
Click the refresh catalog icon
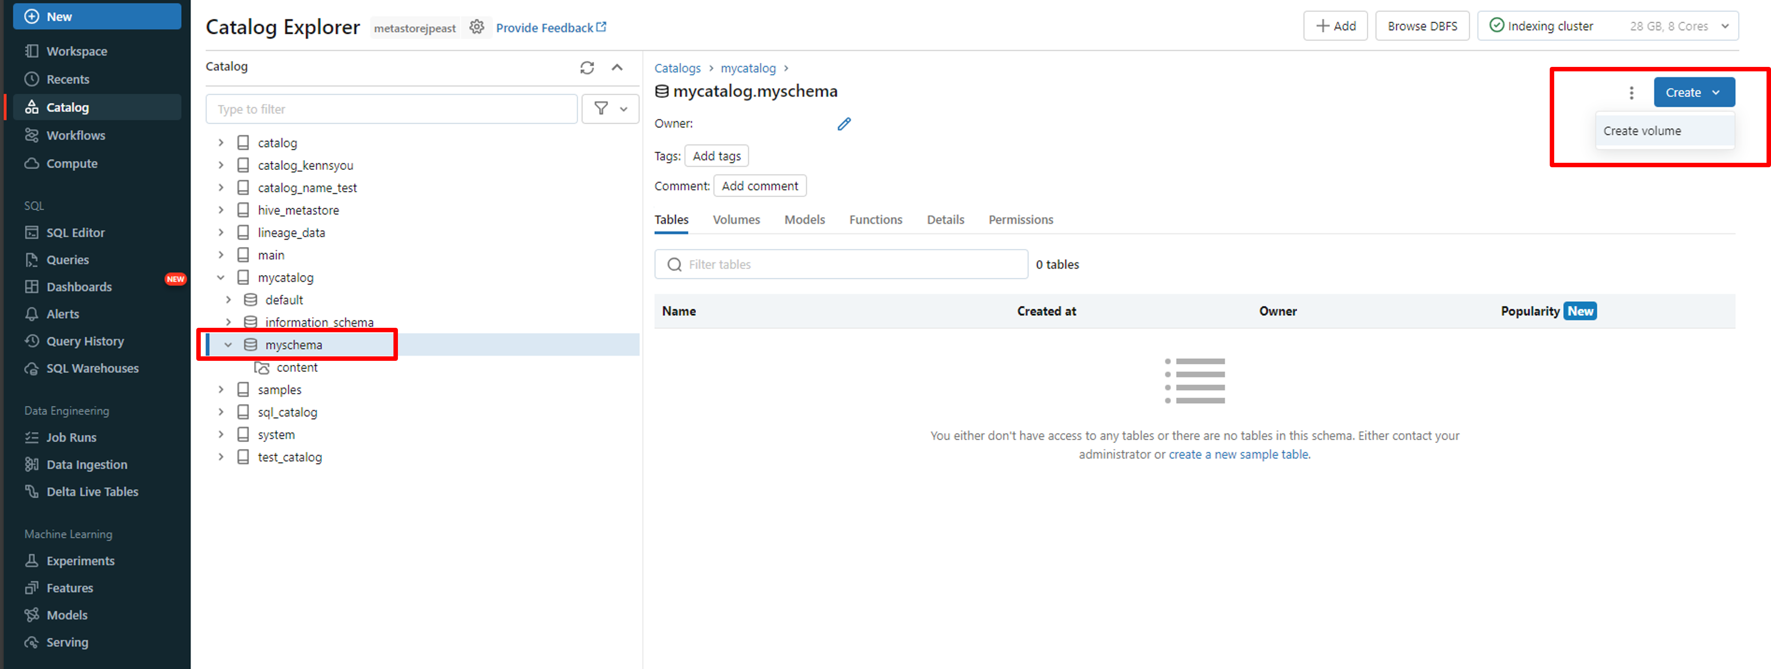587,67
